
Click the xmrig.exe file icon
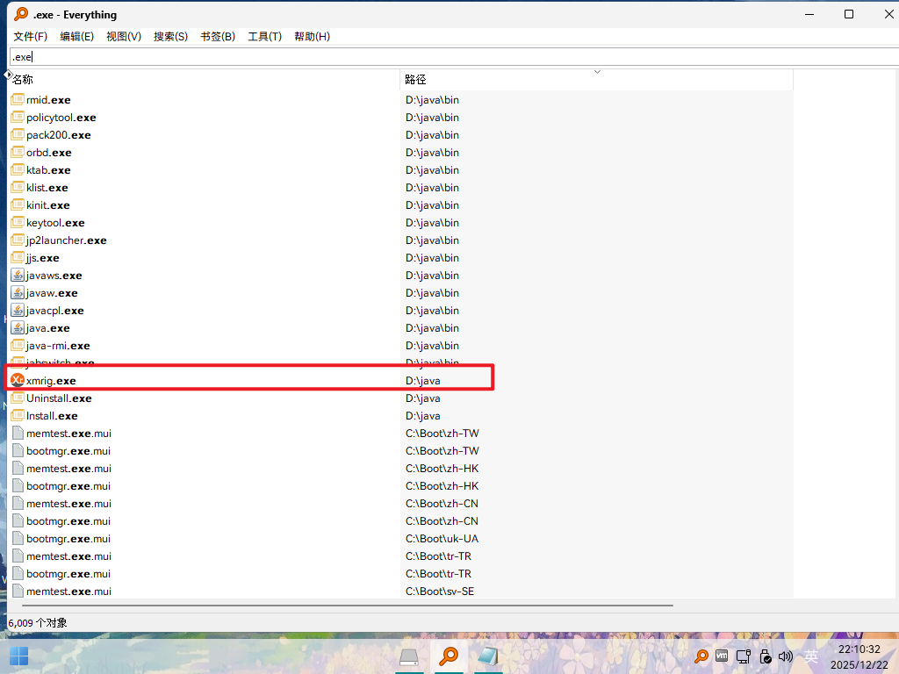(18, 380)
